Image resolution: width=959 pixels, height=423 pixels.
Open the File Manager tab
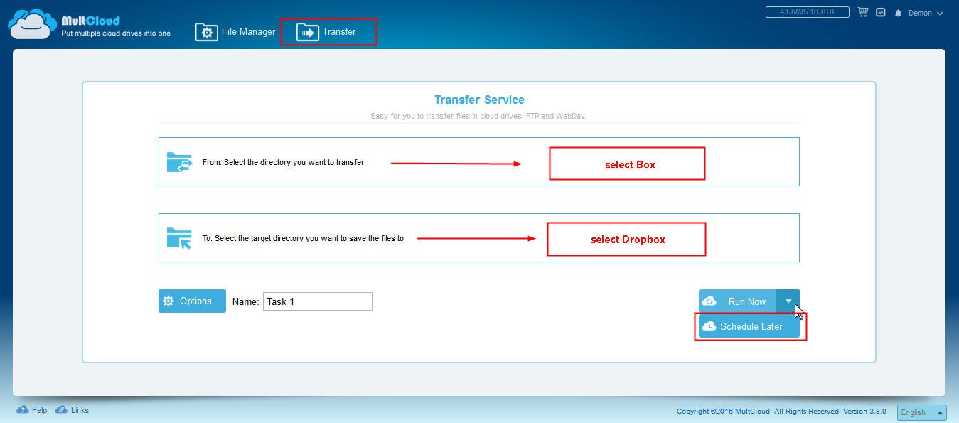[235, 32]
